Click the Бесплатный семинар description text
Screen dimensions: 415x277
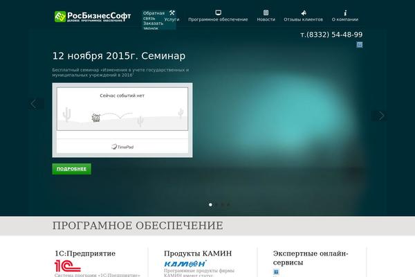pyautogui.click(x=120, y=72)
